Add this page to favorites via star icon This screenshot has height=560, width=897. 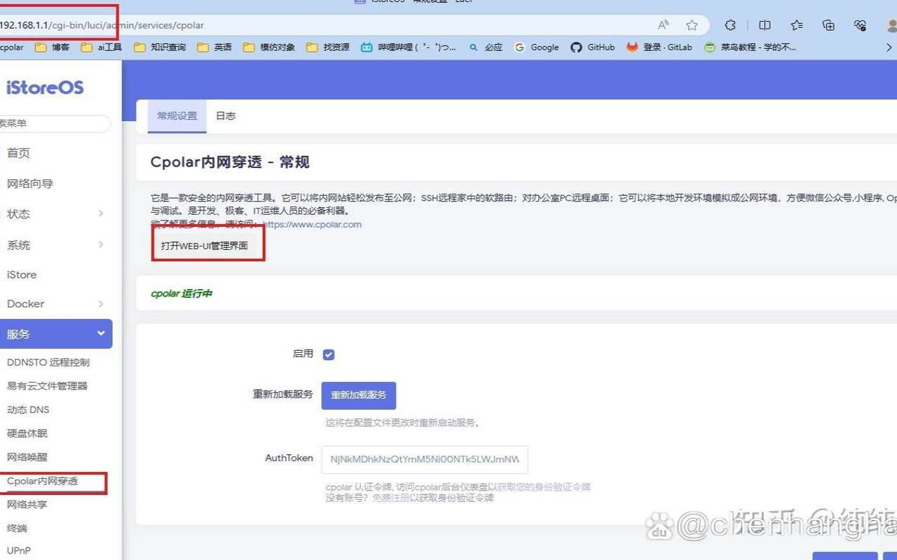tap(692, 25)
